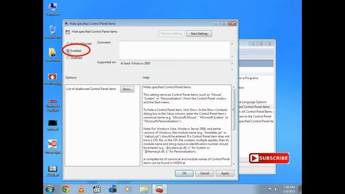Open the taskbar clock and date
Screen dimensions: 345x194
[x=289, y=189]
